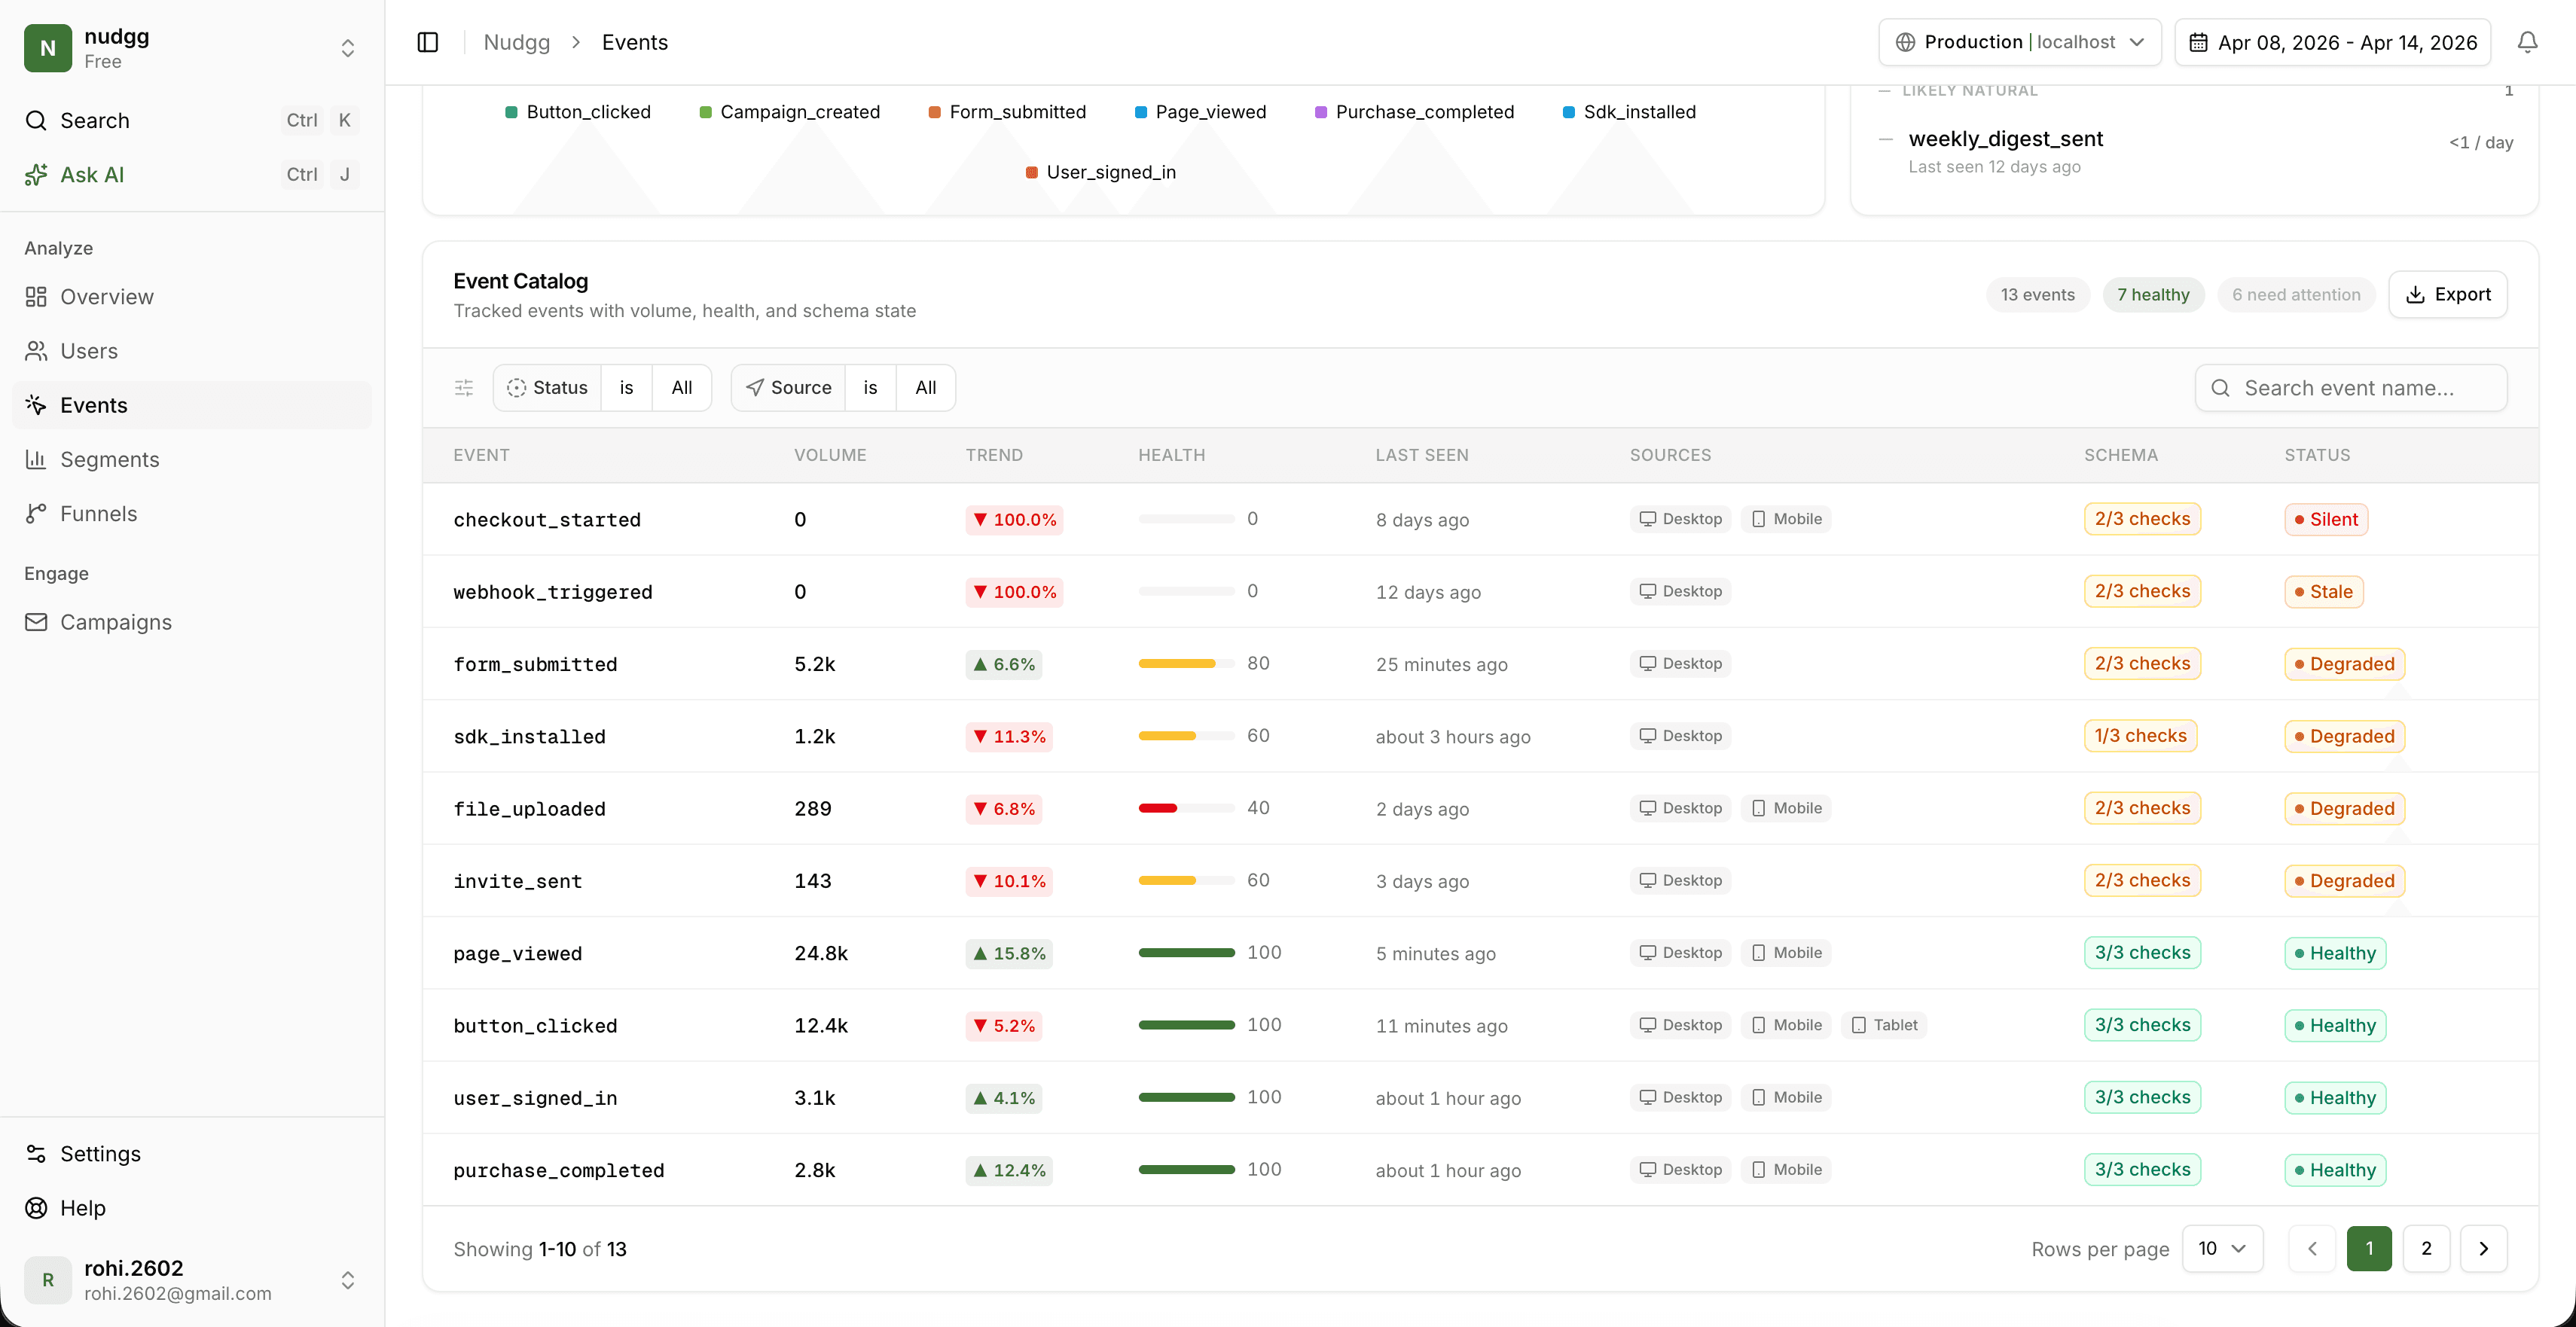Toggle Page_viewed legend series
The width and height of the screenshot is (2576, 1327).
pos(1200,112)
